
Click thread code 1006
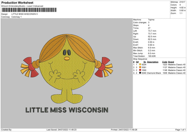[x=165, y=73]
